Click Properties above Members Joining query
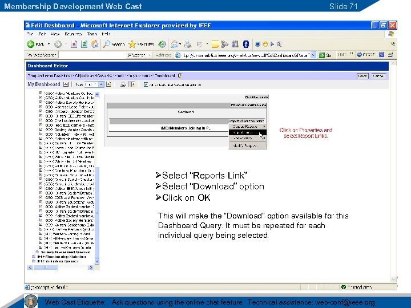411x308 pixels. click(x=235, y=121)
